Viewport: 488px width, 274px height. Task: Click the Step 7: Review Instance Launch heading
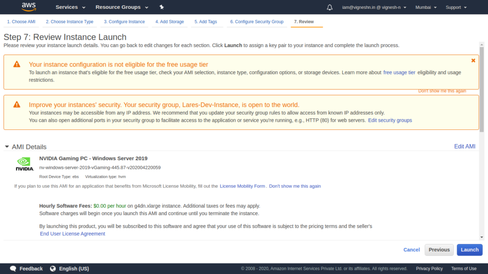point(65,37)
